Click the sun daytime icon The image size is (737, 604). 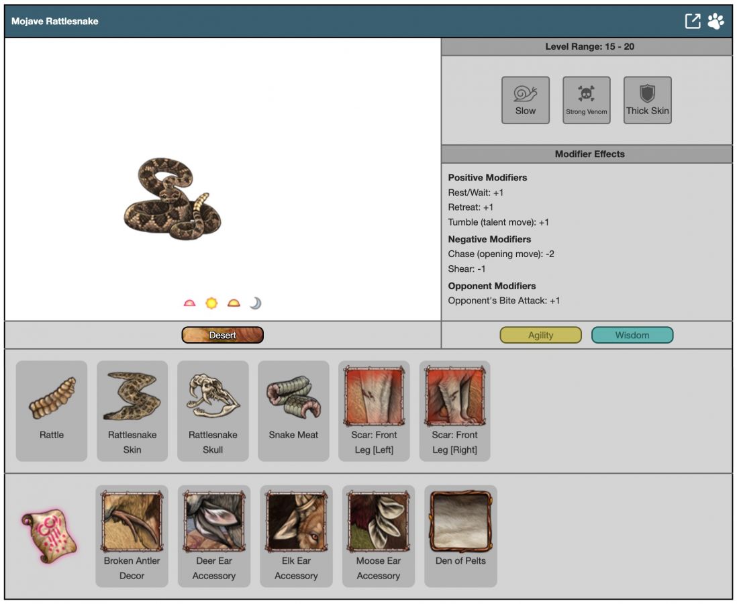pyautogui.click(x=211, y=303)
